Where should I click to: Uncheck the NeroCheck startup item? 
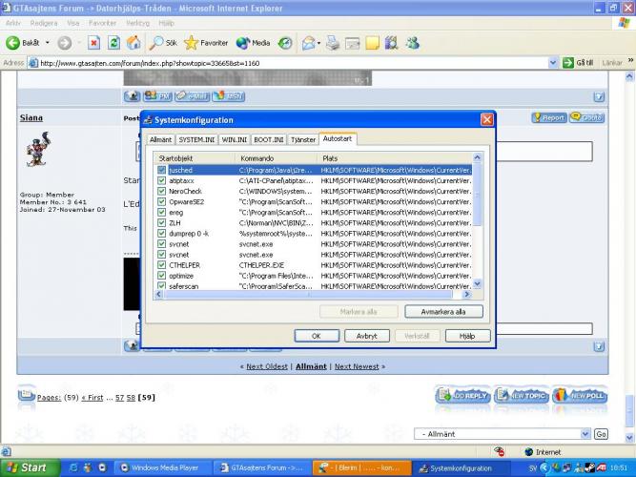(162, 191)
